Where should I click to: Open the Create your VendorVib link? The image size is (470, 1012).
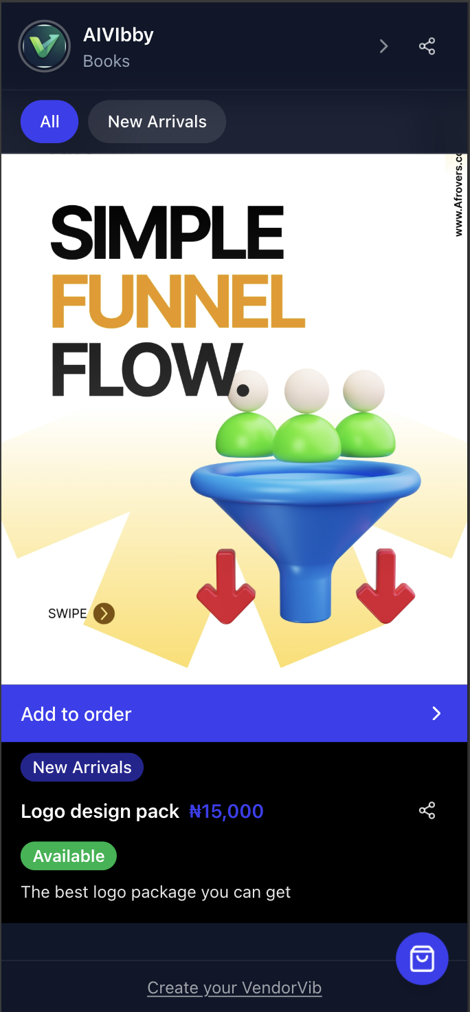[x=234, y=988]
